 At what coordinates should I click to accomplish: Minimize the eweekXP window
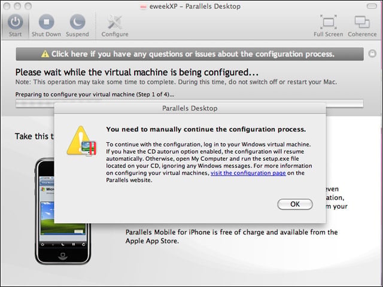coord(17,6)
